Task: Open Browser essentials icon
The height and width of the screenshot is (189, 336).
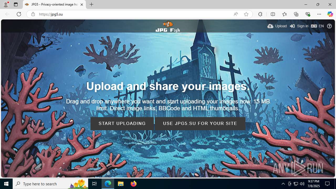Action: tap(308, 14)
